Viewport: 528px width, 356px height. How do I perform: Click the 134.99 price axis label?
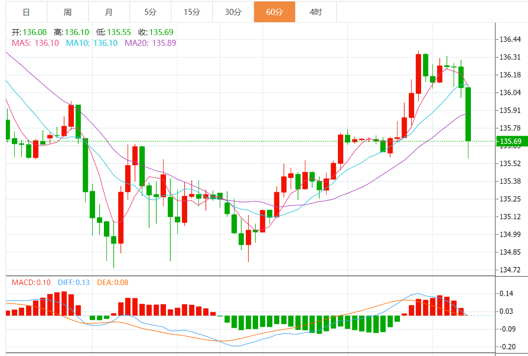tap(510, 234)
